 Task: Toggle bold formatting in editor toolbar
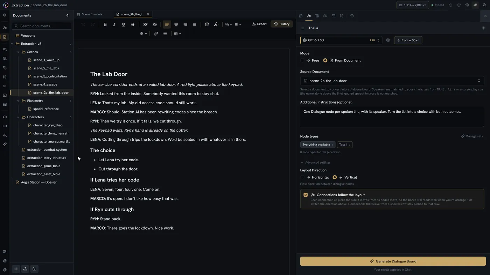105,24
